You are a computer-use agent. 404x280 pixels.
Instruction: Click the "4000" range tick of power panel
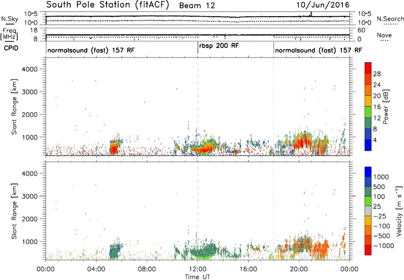click(30, 69)
